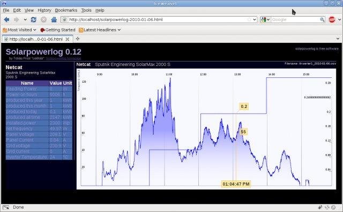Click the 14:00 time axis label
Screen dimensions: 343x212
272,75
